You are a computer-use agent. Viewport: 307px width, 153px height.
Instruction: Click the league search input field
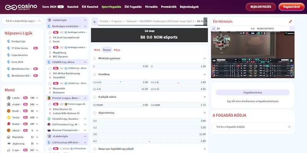point(22,21)
